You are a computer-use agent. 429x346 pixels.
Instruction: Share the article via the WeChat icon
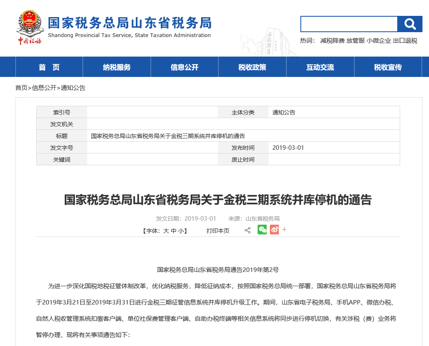(x=262, y=230)
